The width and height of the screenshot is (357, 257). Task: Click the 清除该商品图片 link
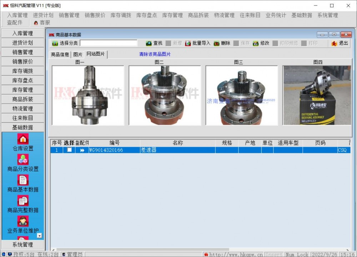click(155, 54)
